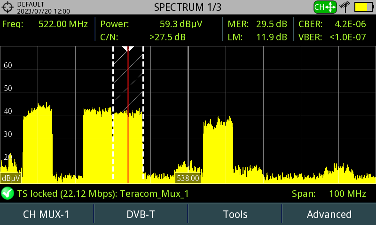Tap the red tuning cursor line
This screenshot has height=225, width=376.
[x=128, y=115]
